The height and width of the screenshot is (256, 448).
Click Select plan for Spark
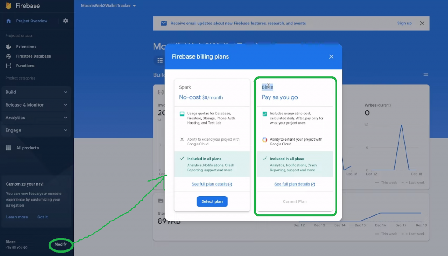click(212, 201)
